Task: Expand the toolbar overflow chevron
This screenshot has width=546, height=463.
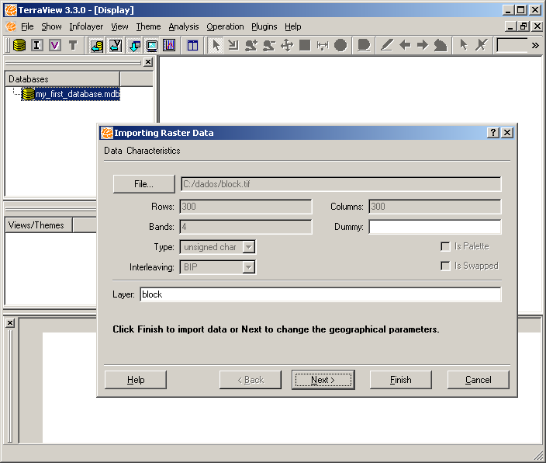Action: tap(535, 45)
